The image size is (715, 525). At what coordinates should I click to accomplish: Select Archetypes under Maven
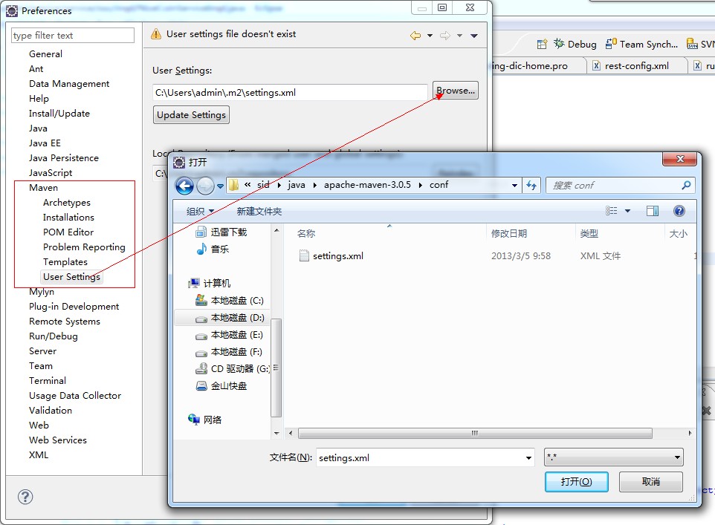tap(67, 202)
